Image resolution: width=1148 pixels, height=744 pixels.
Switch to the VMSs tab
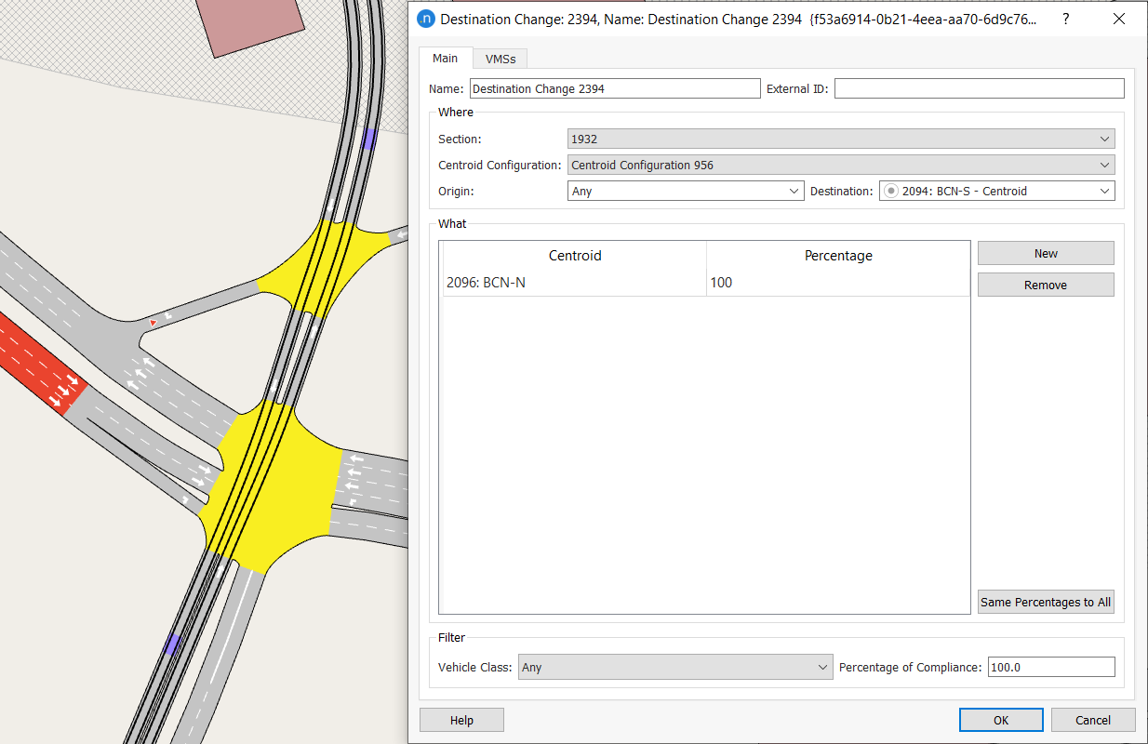click(501, 59)
